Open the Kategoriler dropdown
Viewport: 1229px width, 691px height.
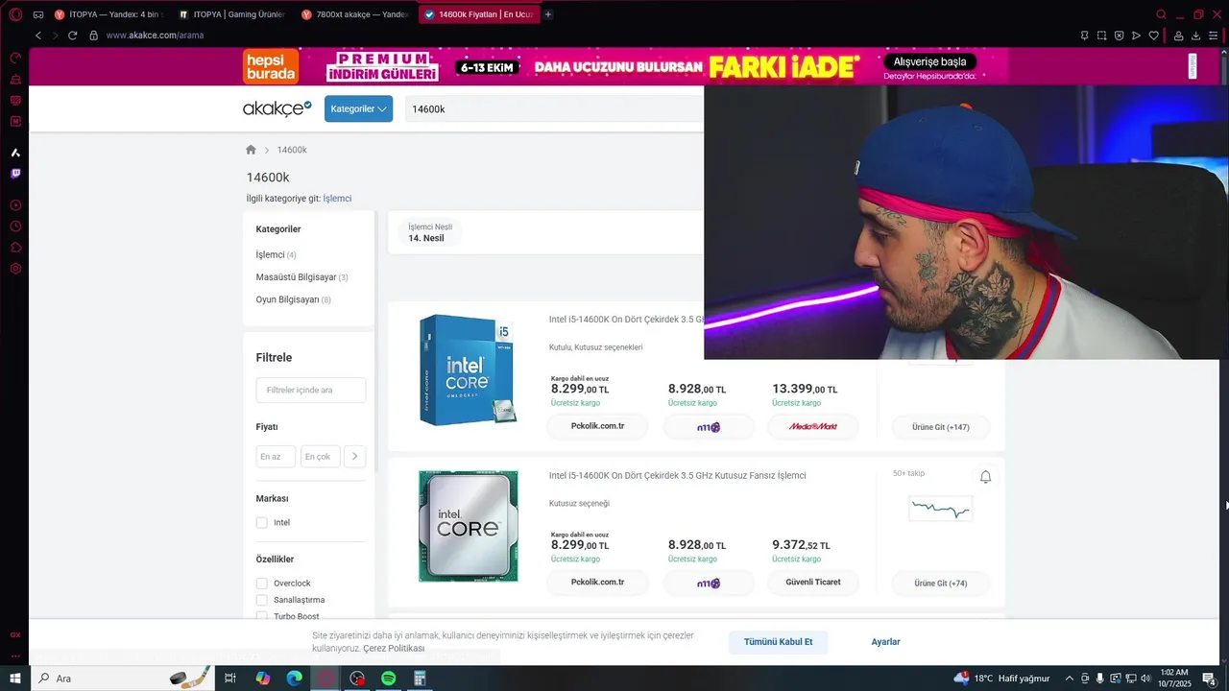(358, 108)
